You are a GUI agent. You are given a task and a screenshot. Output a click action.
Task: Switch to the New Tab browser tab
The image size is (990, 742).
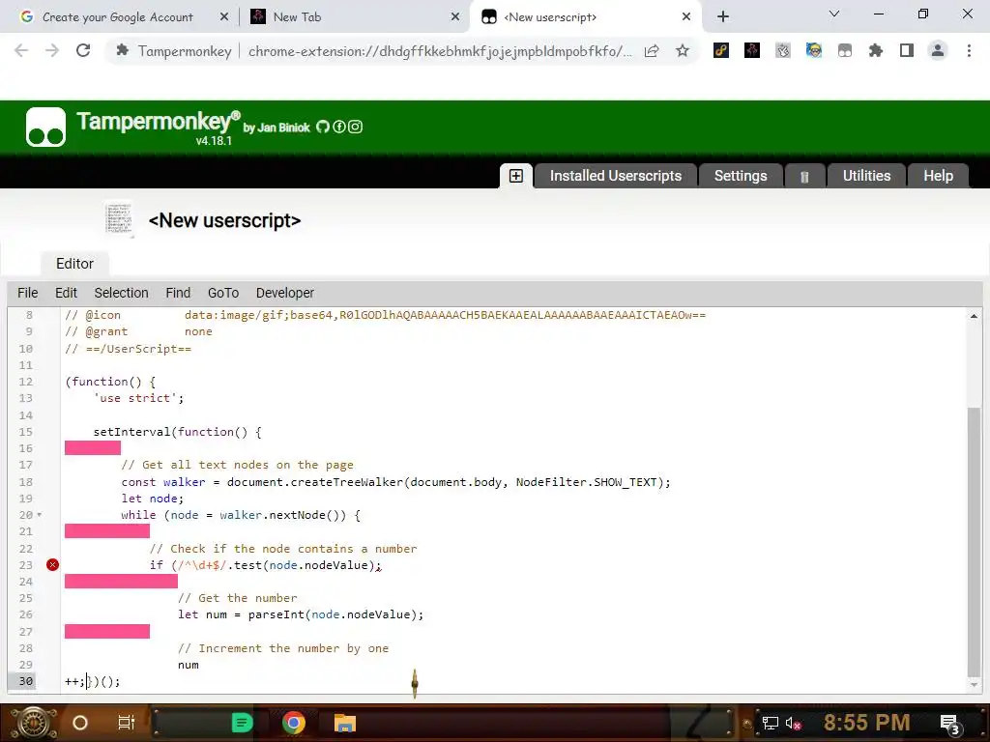tap(297, 17)
